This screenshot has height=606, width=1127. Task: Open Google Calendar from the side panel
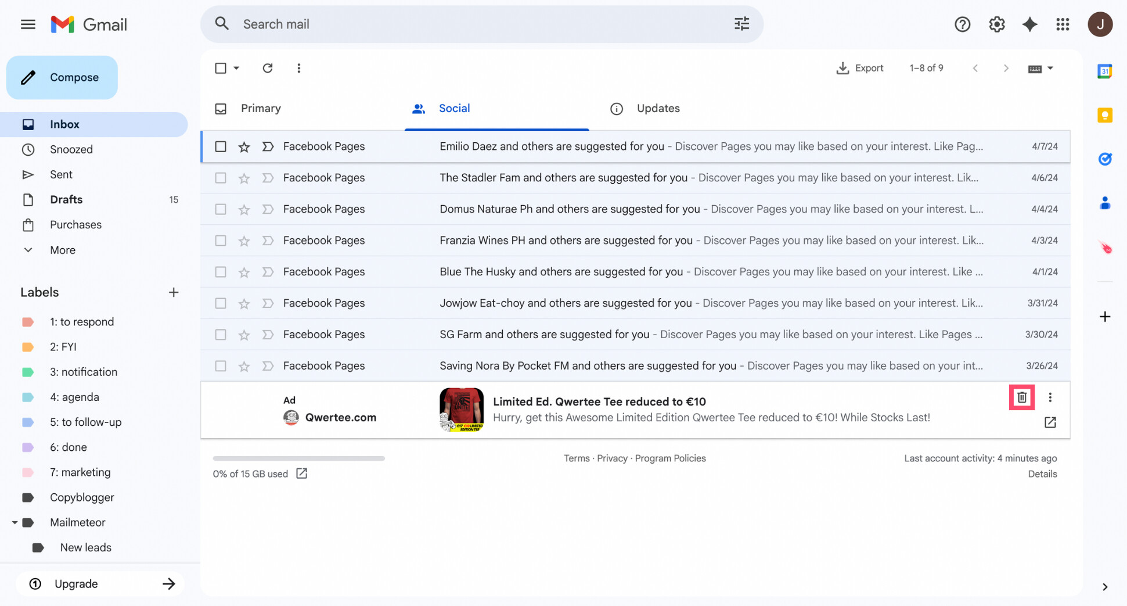coord(1105,71)
